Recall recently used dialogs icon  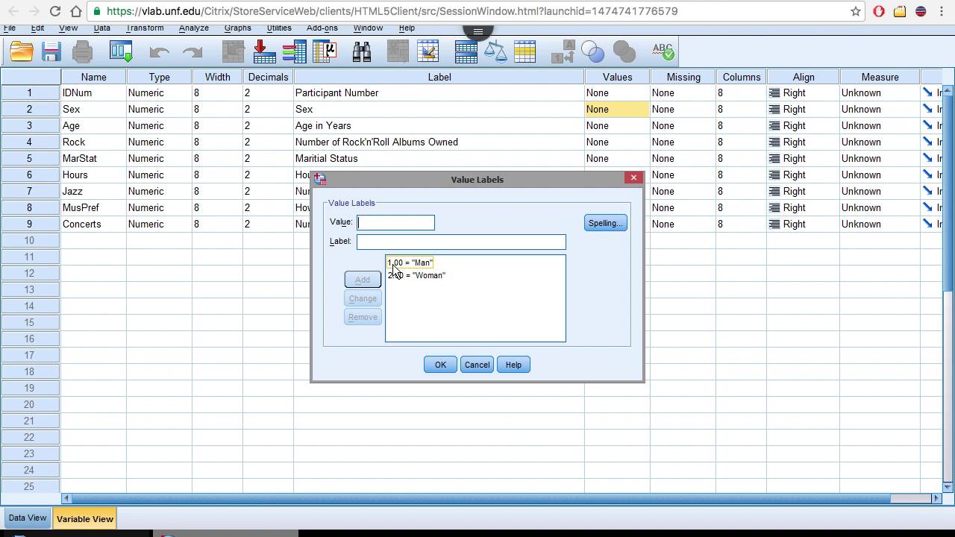[x=121, y=51]
